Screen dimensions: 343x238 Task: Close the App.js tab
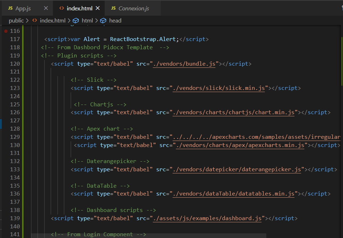46,8
